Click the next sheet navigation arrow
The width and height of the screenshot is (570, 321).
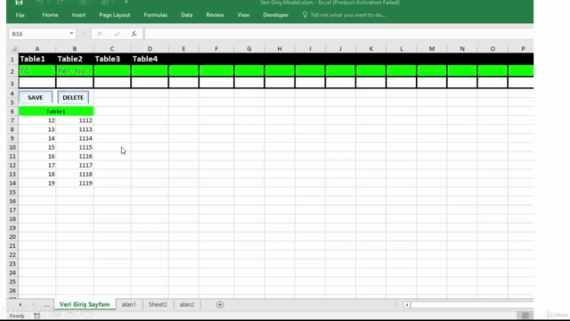click(34, 305)
